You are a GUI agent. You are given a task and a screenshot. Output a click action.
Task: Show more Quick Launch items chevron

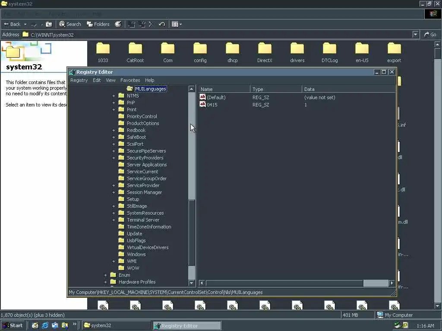(74, 325)
